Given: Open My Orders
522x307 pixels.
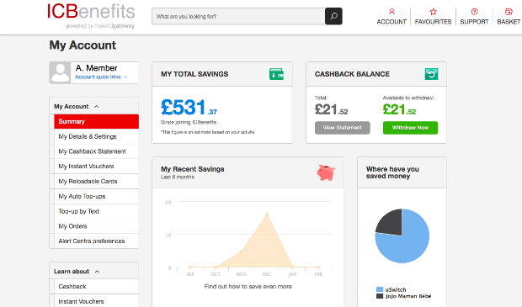Looking at the screenshot, I should pyautogui.click(x=96, y=226).
